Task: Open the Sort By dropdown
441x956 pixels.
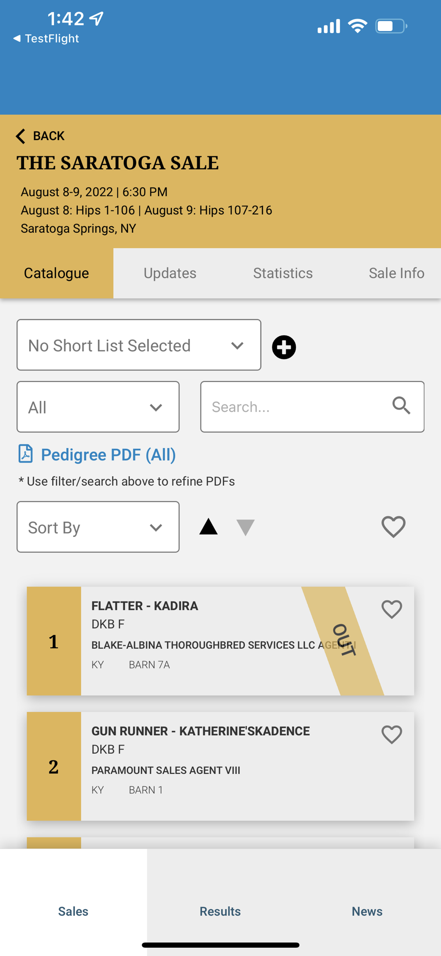Action: click(x=98, y=527)
